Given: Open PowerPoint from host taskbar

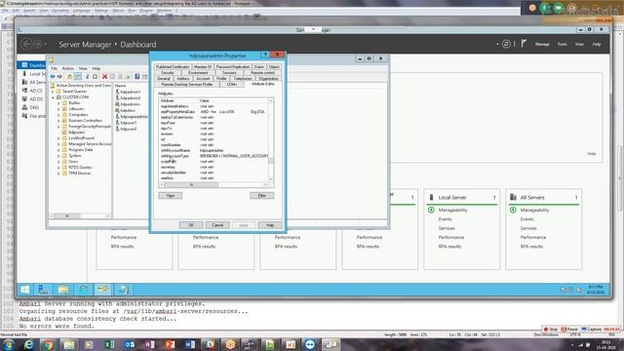Looking at the screenshot, I should click(x=170, y=344).
